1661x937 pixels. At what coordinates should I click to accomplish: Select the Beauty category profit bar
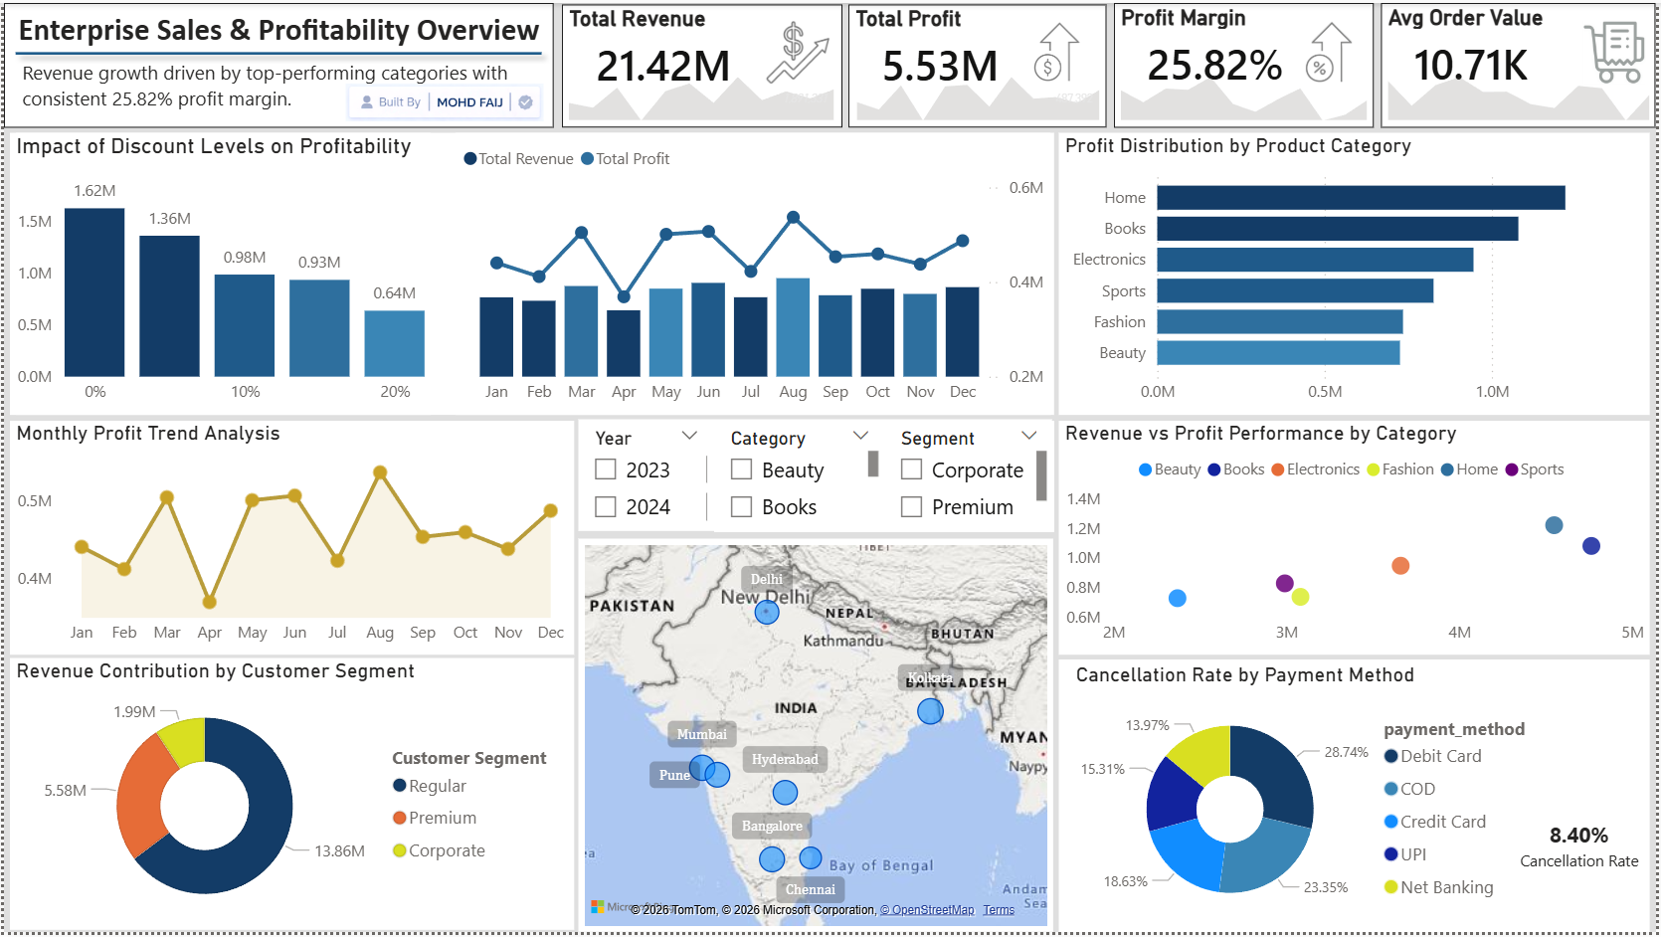click(1278, 353)
